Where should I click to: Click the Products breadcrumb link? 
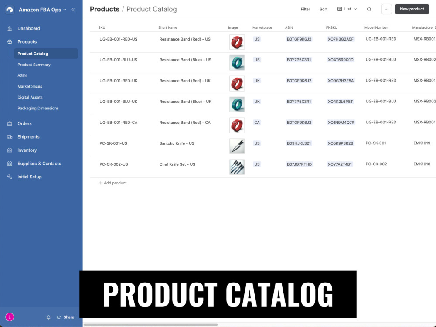tap(105, 9)
